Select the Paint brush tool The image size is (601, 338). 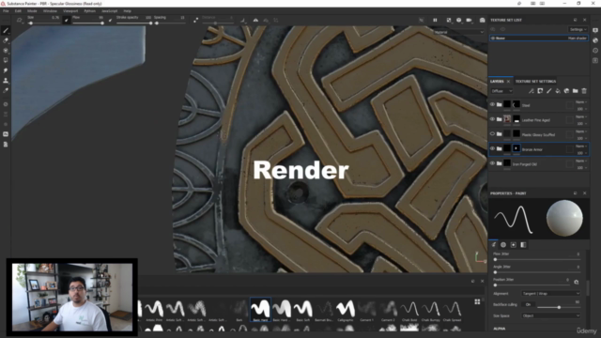point(6,31)
